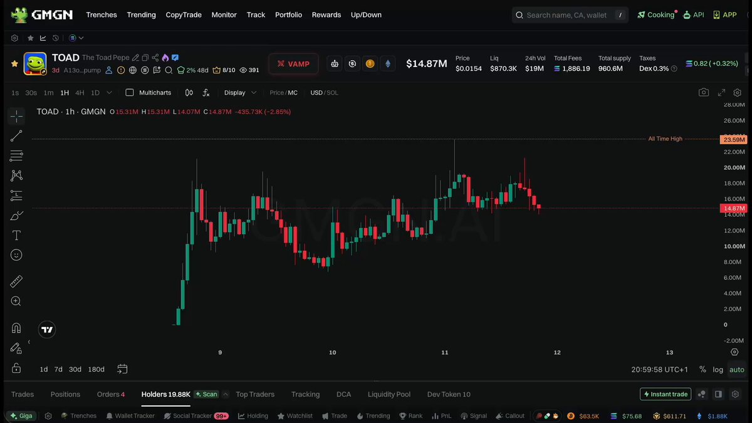
Task: Click the zoom-in magnifier tool
Action: point(16,301)
